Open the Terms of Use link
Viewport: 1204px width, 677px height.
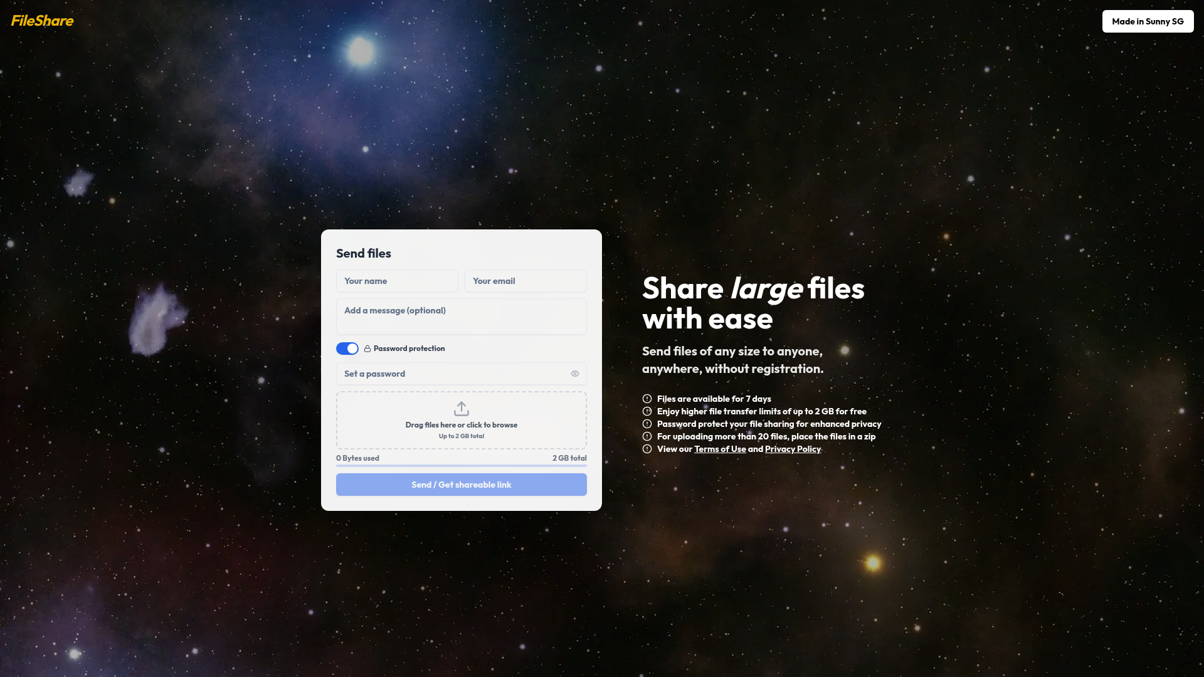pos(720,449)
